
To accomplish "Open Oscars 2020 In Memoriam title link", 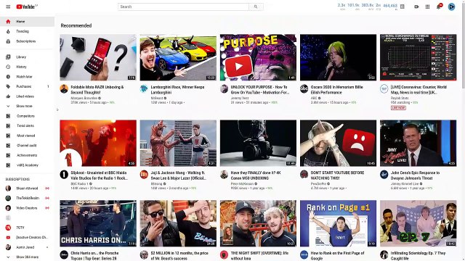I will click(336, 90).
